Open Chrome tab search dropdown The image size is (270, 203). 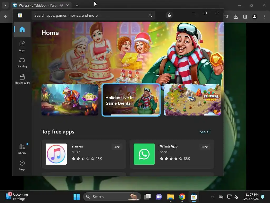point(5,5)
